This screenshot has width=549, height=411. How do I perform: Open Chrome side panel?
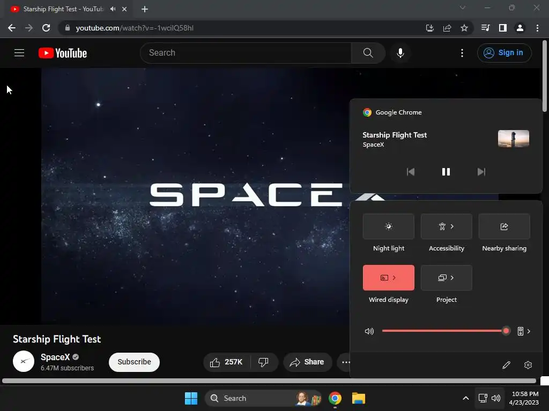click(x=503, y=28)
